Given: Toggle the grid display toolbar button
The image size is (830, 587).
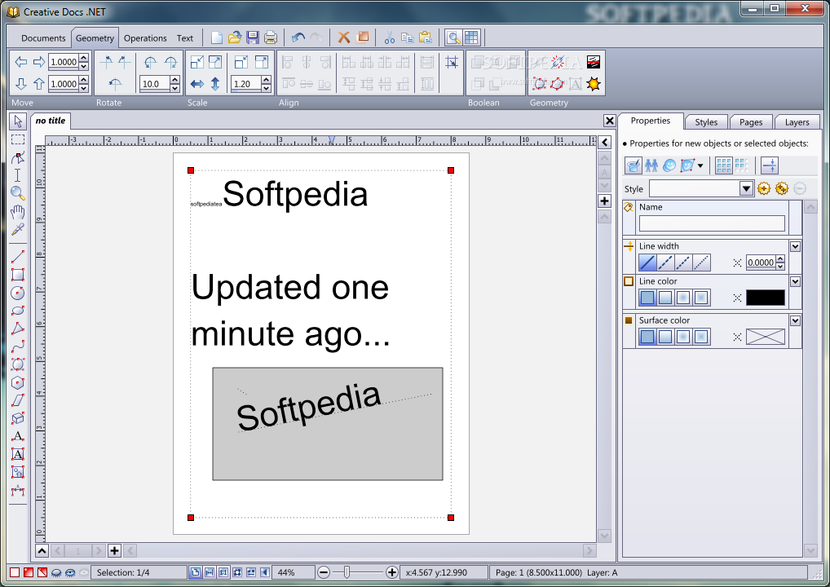Looking at the screenshot, I should 471,38.
